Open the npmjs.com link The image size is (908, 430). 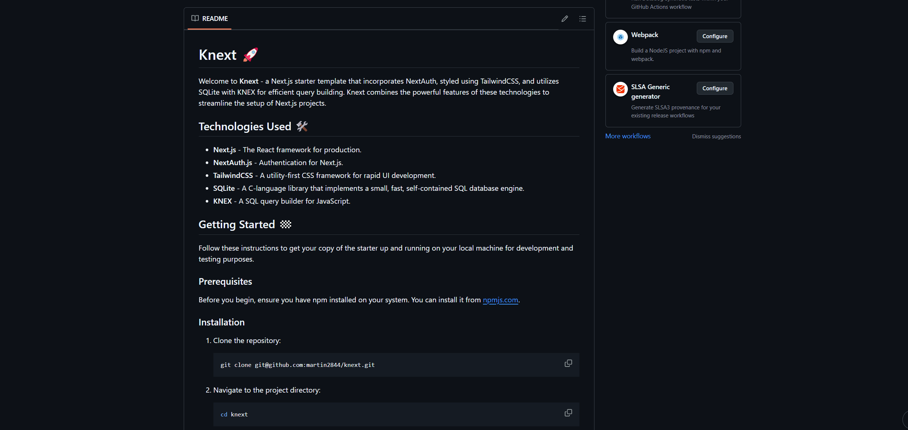500,300
